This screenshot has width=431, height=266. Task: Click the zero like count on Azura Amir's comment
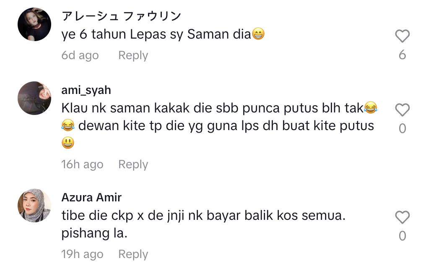(402, 236)
